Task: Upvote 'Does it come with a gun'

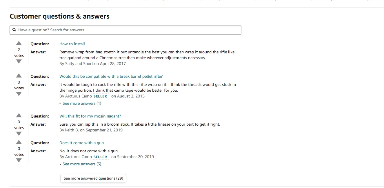Action: point(19,142)
